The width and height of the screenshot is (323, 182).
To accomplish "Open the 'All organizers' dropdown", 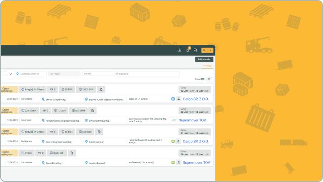I will coord(147,74).
